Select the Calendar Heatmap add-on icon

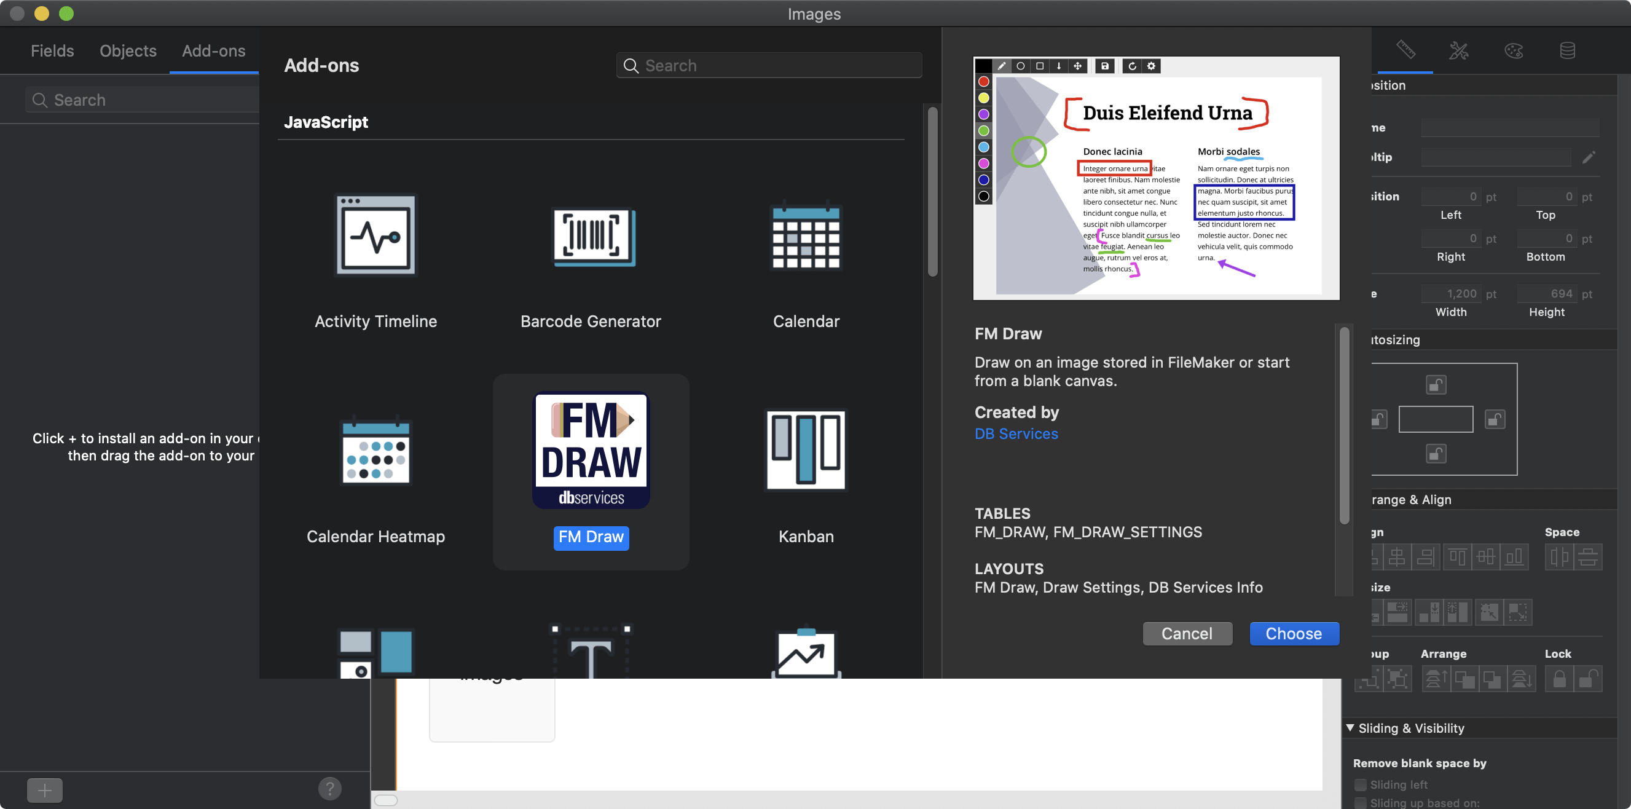[x=375, y=451]
